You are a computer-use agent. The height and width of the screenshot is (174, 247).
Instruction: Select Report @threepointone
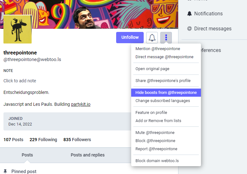166,149
